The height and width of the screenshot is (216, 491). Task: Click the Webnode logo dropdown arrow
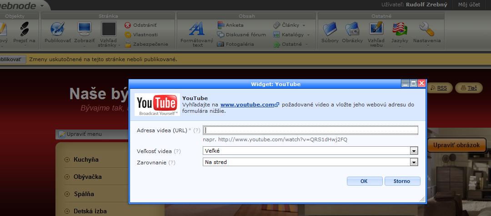click(42, 5)
